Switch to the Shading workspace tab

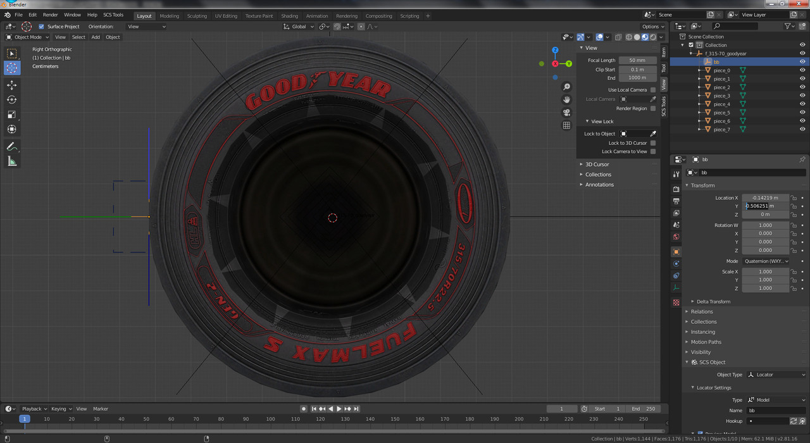(x=289, y=16)
